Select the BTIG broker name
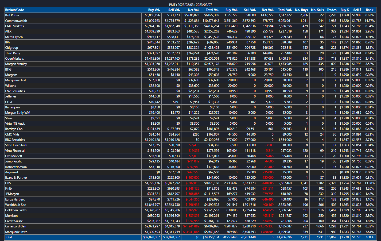 click(x=8, y=70)
